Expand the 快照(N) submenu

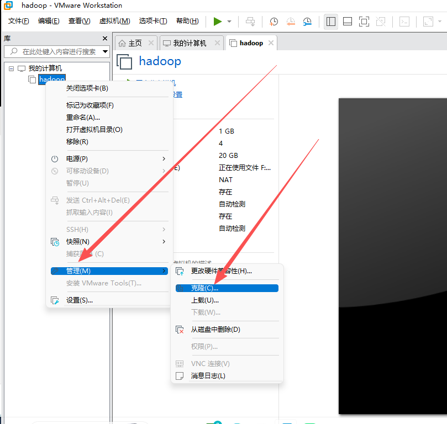coord(109,242)
